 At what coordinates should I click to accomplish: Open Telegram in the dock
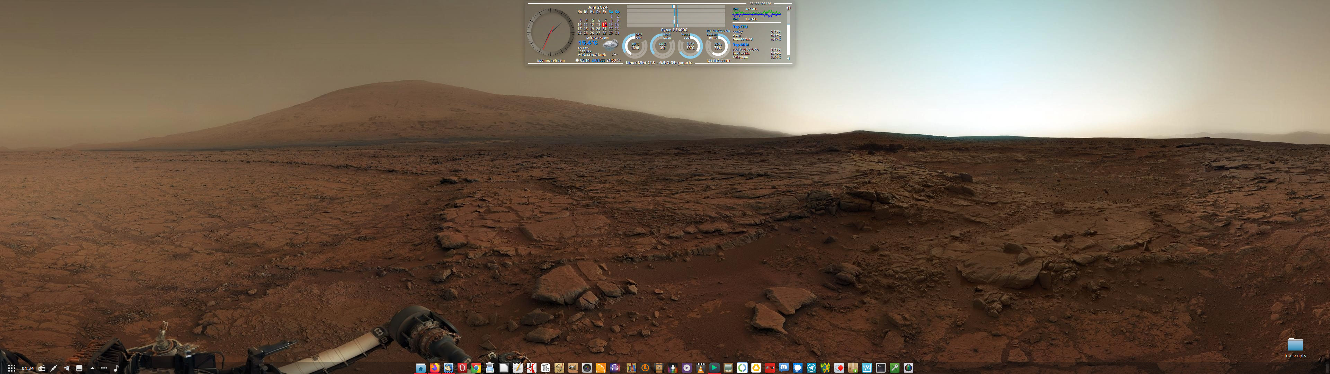pyautogui.click(x=812, y=368)
